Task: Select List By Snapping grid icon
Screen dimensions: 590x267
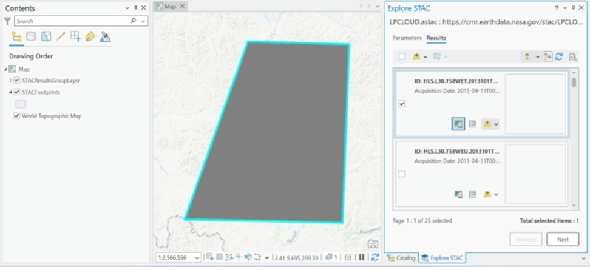Action: click(x=75, y=36)
